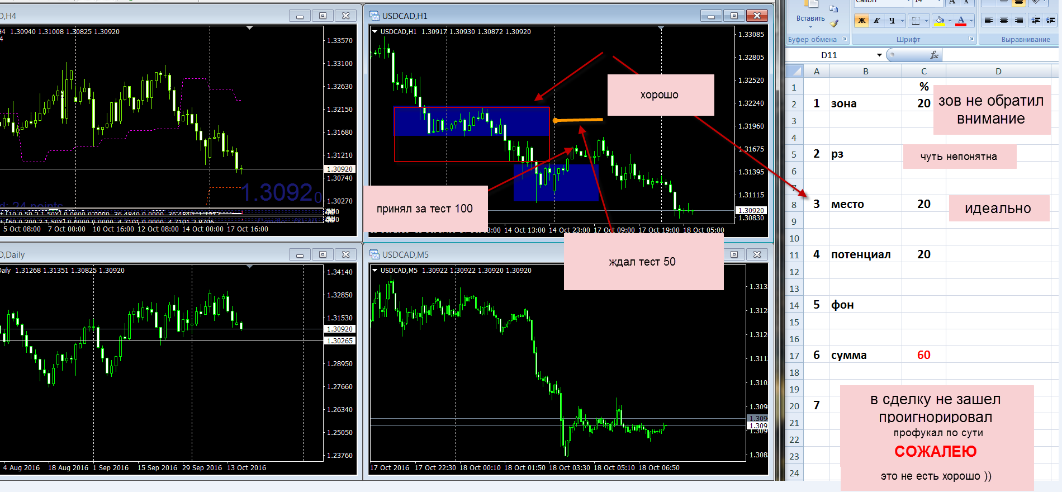The height and width of the screenshot is (492, 1062).
Task: Select row 18 header in Excel
Action: tap(794, 372)
